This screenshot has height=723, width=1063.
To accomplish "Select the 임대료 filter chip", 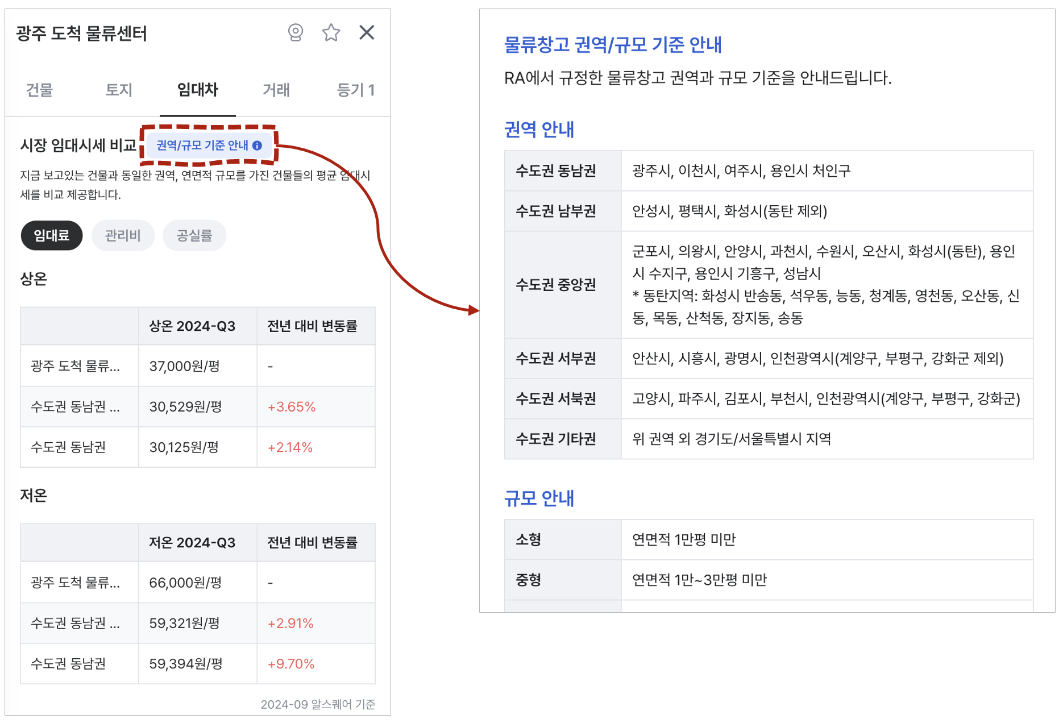I will [x=52, y=235].
